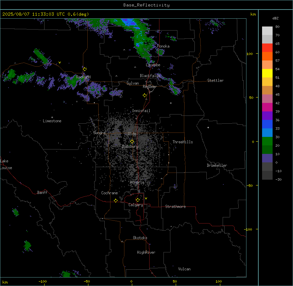Click the Base_Reflectivity title text
Viewport: 293px width, 286px height.
pos(146,5)
